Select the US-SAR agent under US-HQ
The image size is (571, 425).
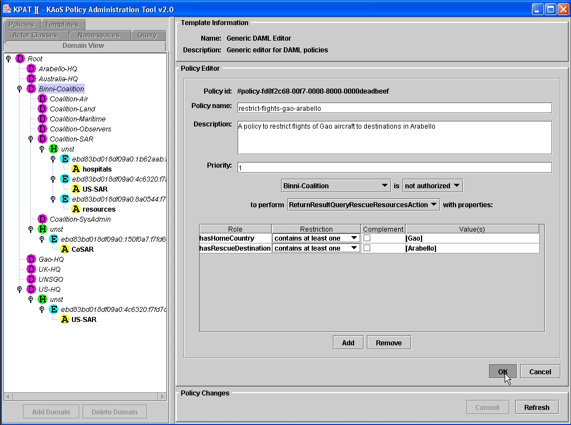pyautogui.click(x=84, y=320)
